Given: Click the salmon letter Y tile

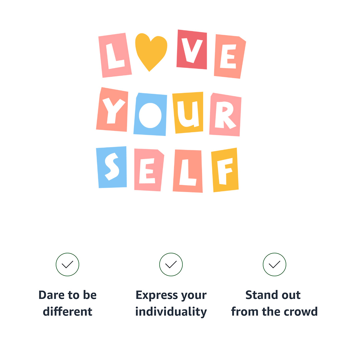Looking at the screenshot, I should (112, 110).
